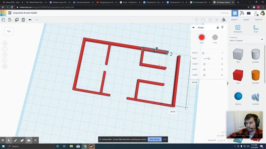Image resolution: width=266 pixels, height=149 pixels.
Task: Open the user profile avatar
Action: tap(263, 13)
